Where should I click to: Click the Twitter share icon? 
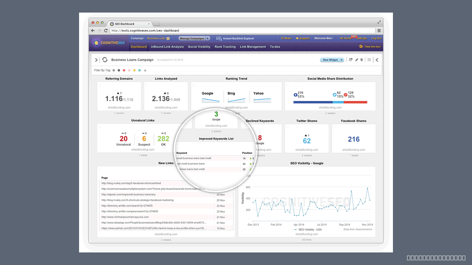pos(335,95)
